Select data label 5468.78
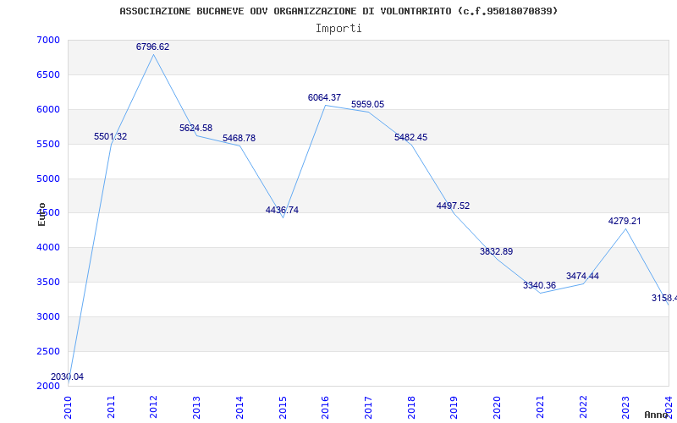The height and width of the screenshot is (423, 677). coord(239,138)
